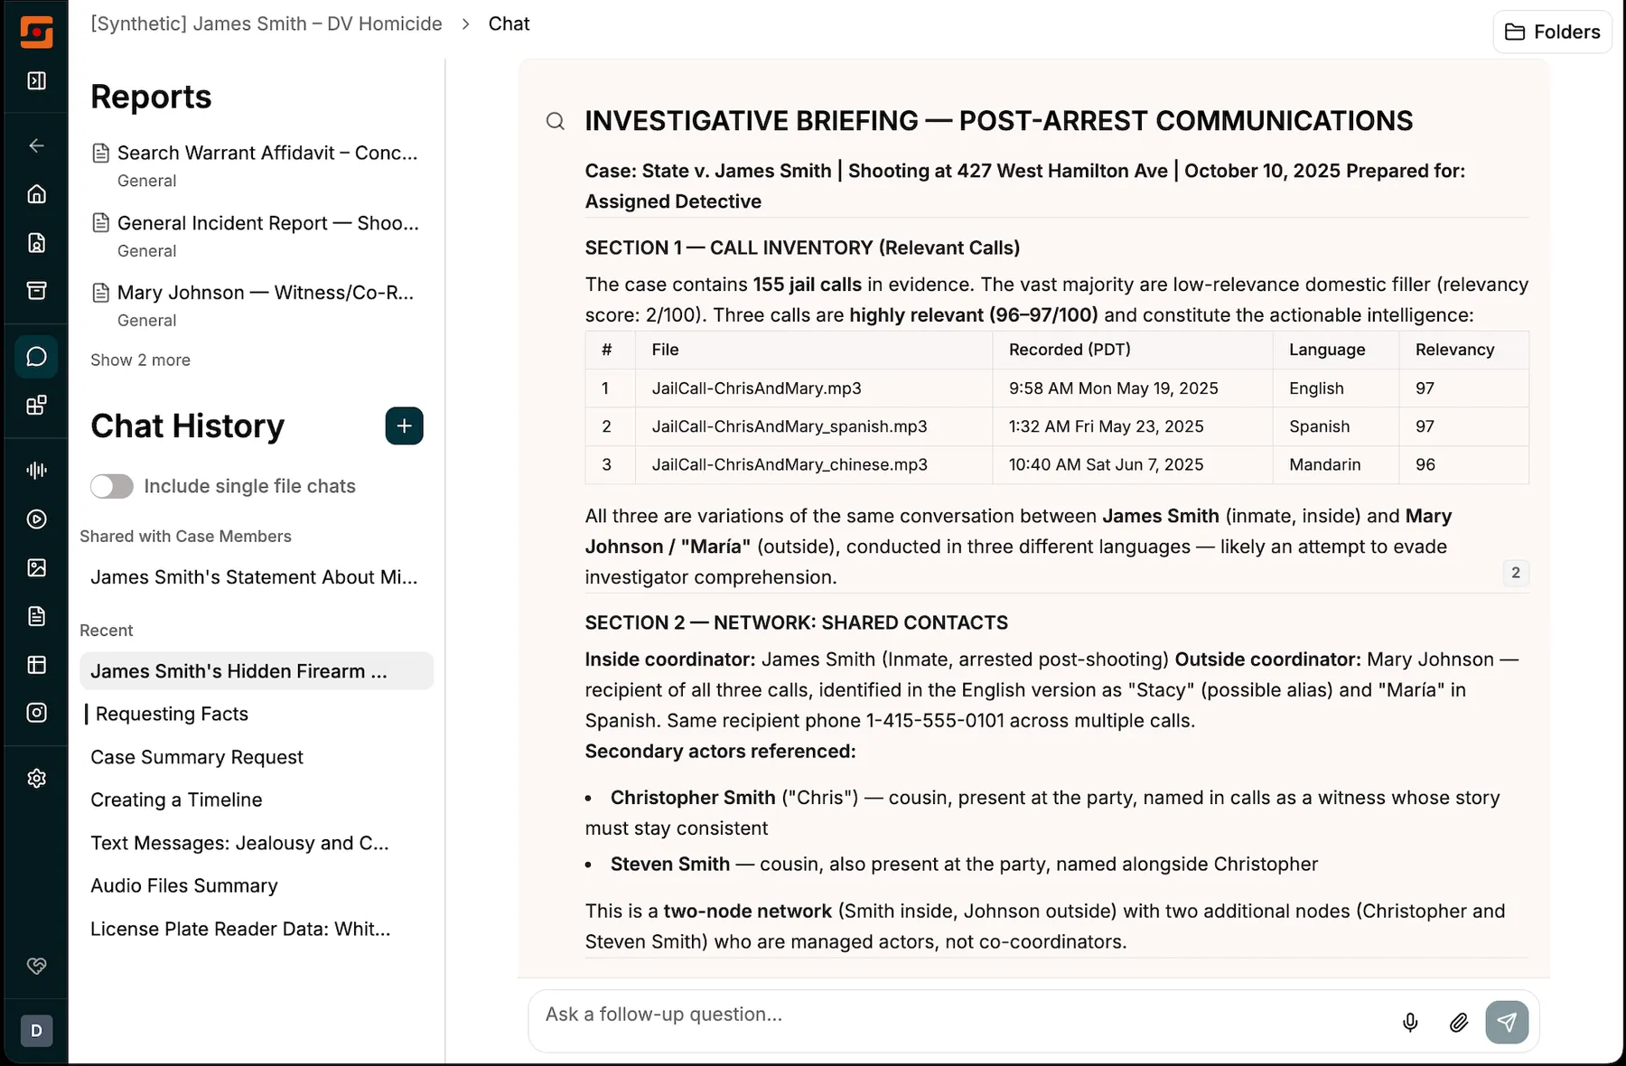The width and height of the screenshot is (1626, 1066).
Task: Open the Folders button
Action: tap(1552, 32)
